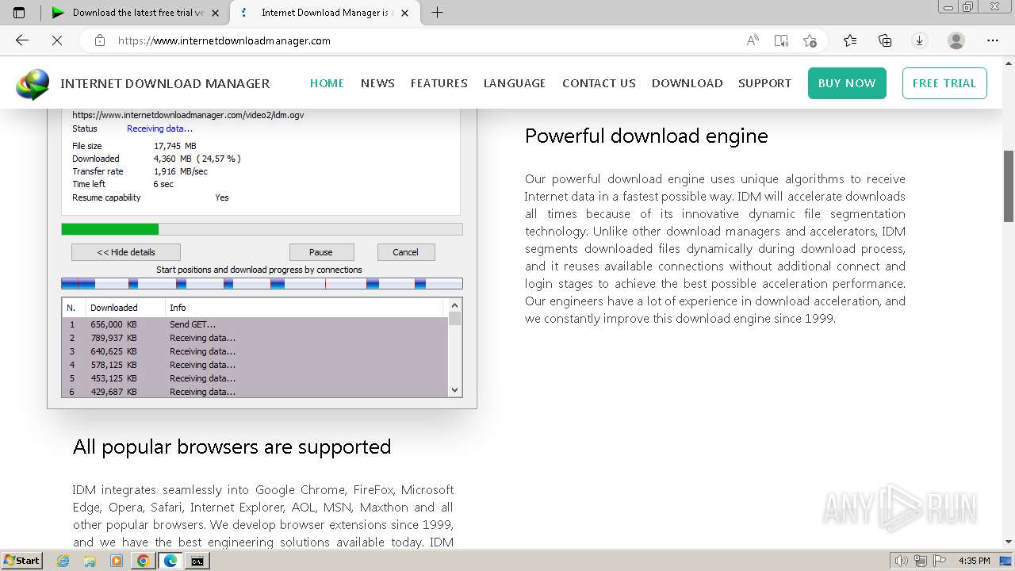Viewport: 1015px width, 571px height.
Task: Click the Pause button in IDM image
Action: (x=321, y=252)
